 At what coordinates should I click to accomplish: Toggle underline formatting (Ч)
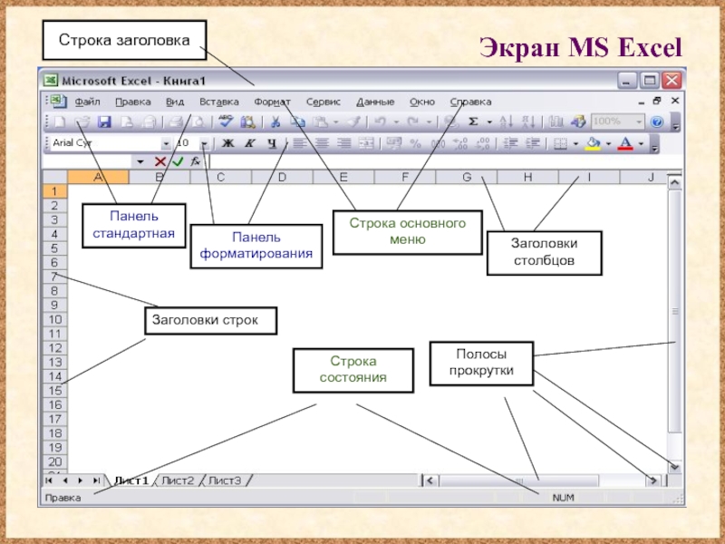271,143
